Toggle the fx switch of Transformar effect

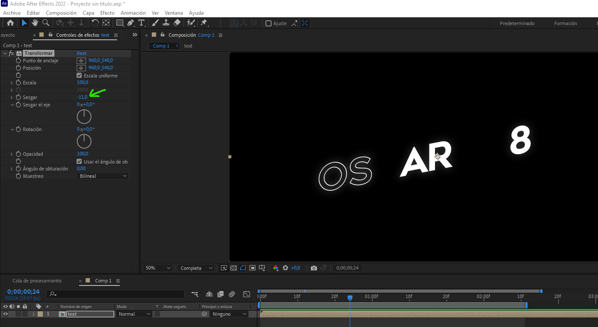click(11, 53)
